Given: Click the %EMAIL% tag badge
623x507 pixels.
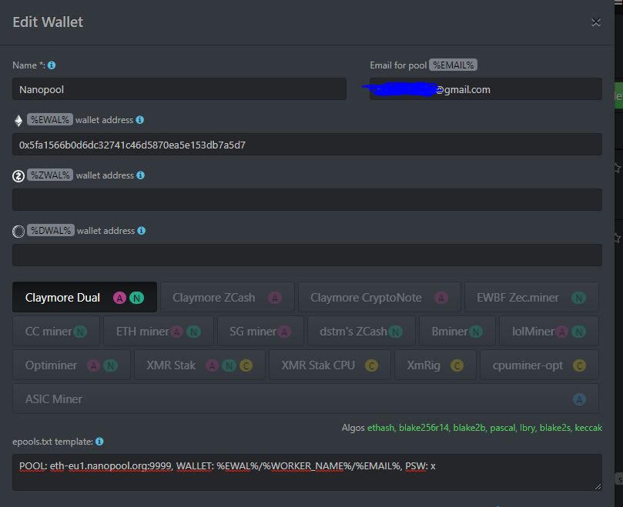Looking at the screenshot, I should [x=453, y=65].
